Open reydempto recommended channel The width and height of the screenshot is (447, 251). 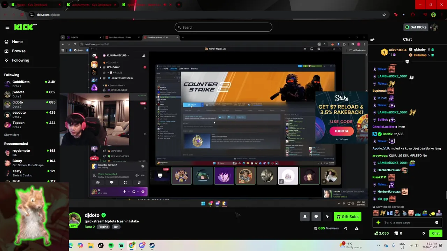(30, 153)
